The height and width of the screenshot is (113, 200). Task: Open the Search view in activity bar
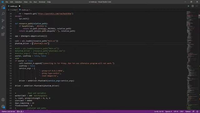[3, 14]
